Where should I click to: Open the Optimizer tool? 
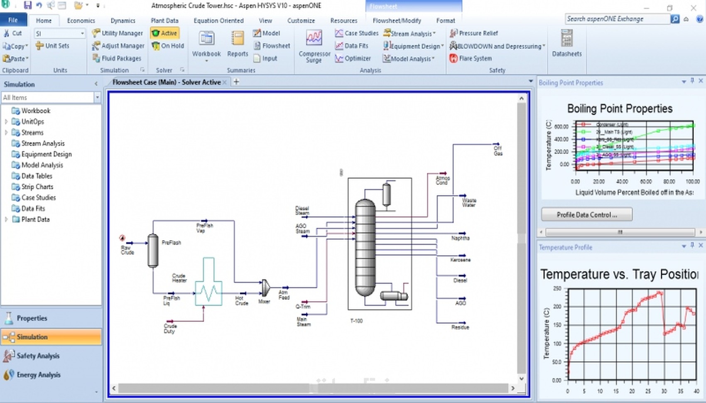point(353,59)
